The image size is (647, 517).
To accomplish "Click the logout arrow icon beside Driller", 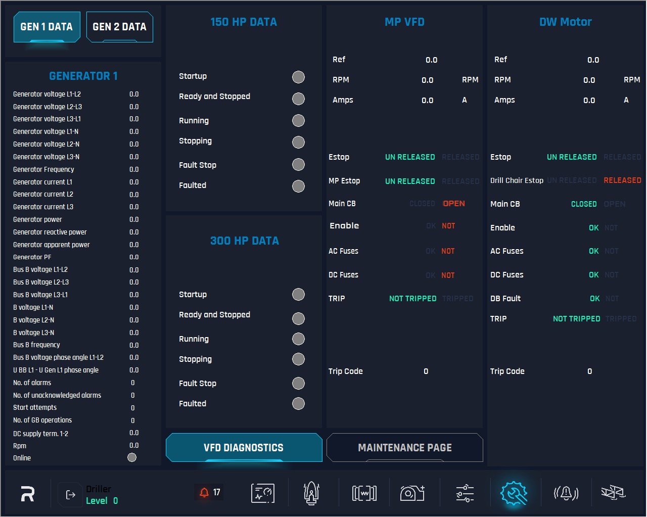I will pos(71,495).
